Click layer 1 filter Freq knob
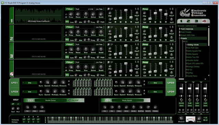This screenshot has width=219, height=125. pyautogui.click(x=71, y=14)
